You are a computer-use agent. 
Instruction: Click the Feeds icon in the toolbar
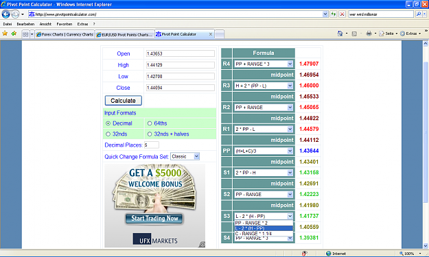[354, 34]
